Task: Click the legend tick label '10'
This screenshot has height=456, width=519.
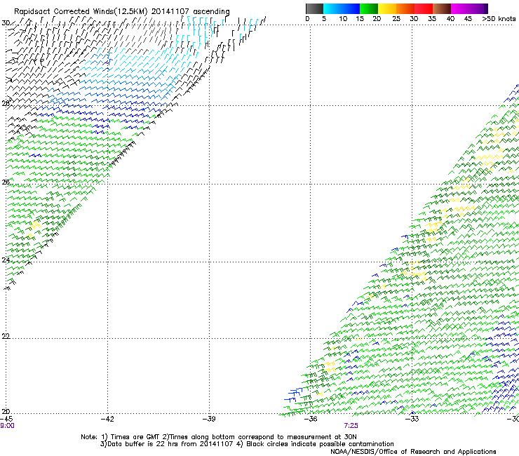Action: pos(343,18)
